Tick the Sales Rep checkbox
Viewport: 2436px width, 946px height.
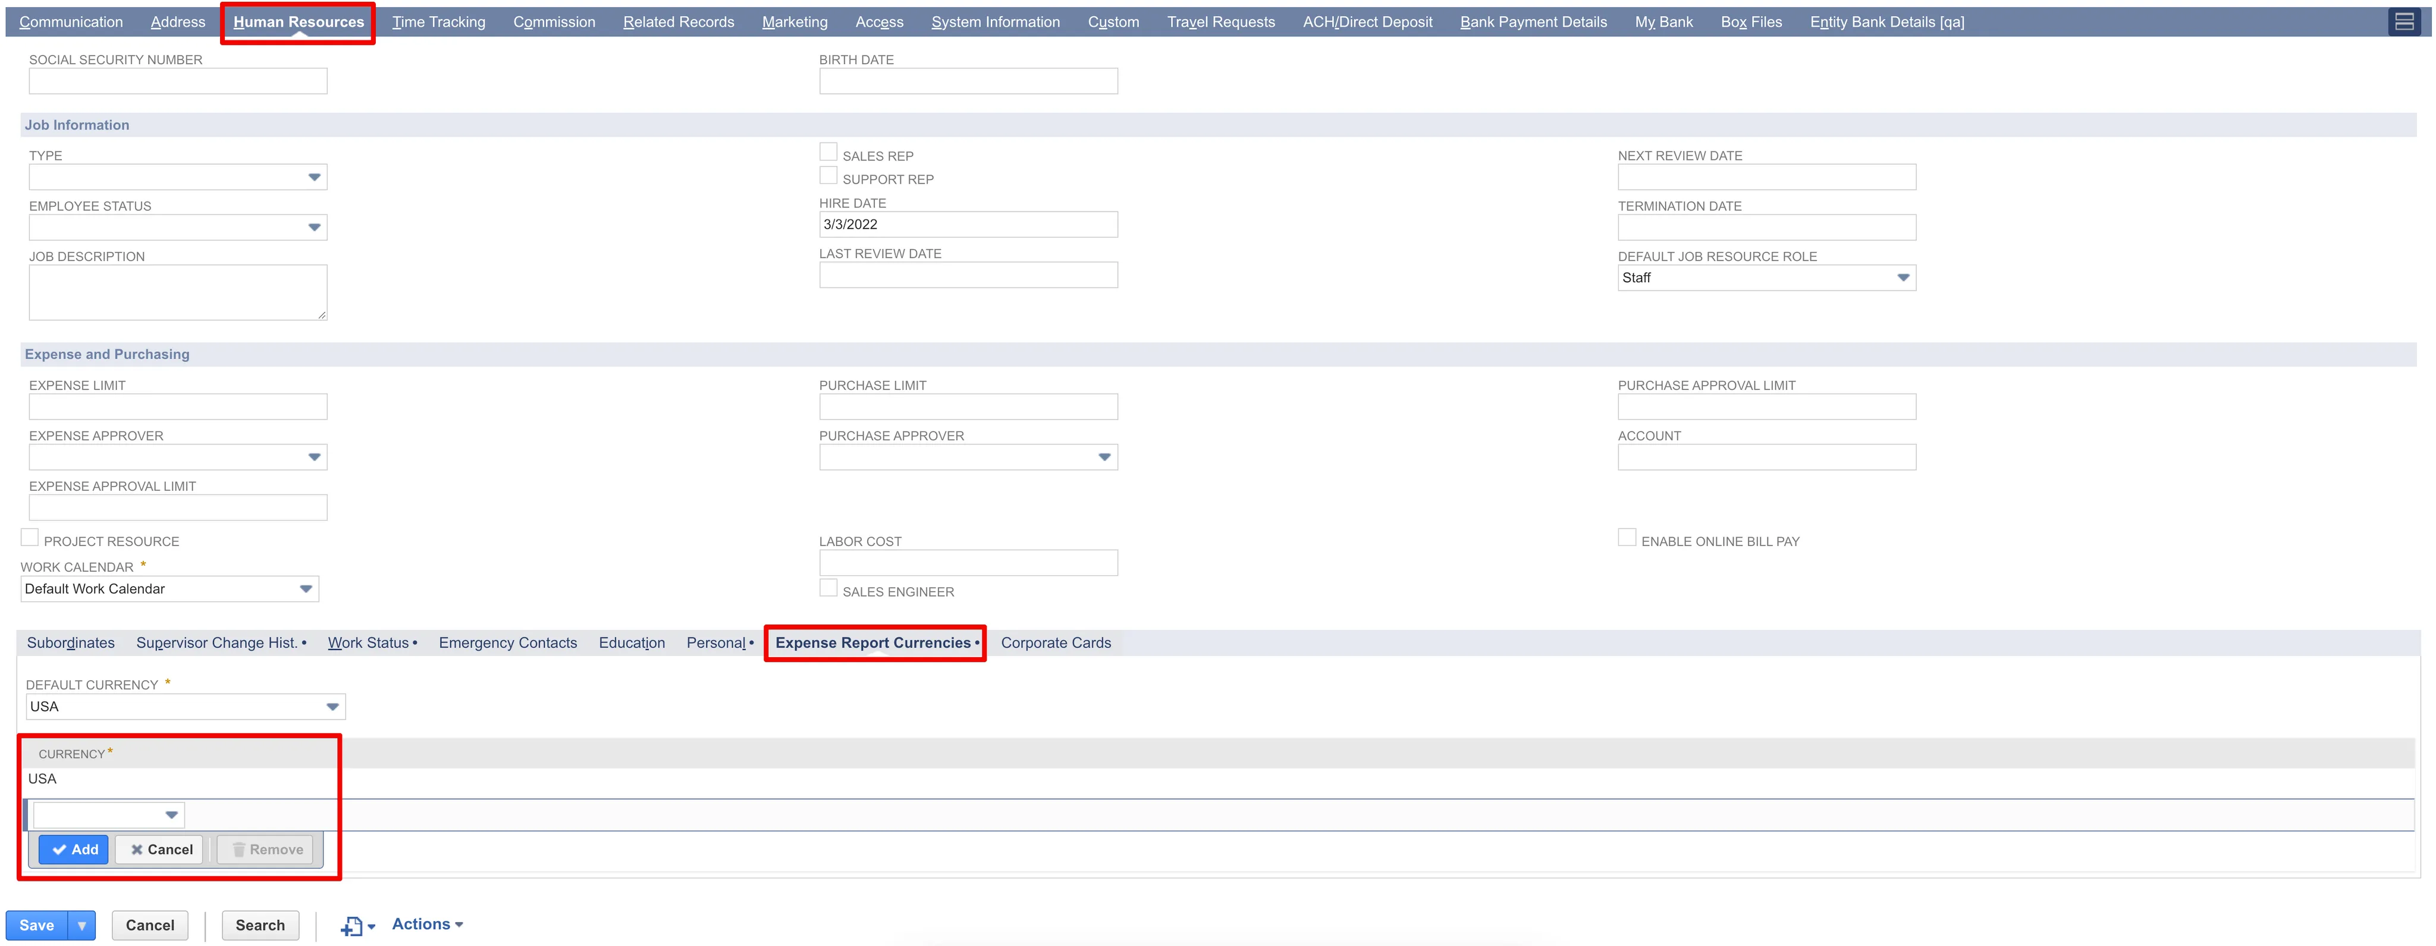(x=827, y=152)
